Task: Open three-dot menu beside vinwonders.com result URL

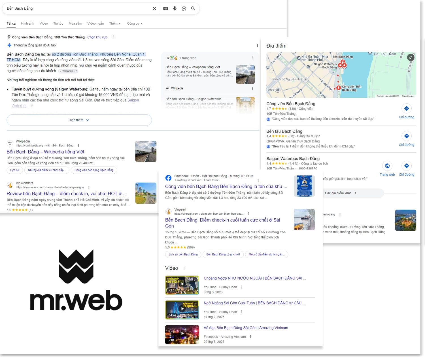Action: tap(89, 187)
